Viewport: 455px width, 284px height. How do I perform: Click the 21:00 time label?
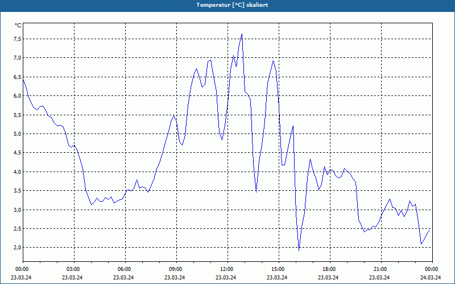tap(379, 269)
